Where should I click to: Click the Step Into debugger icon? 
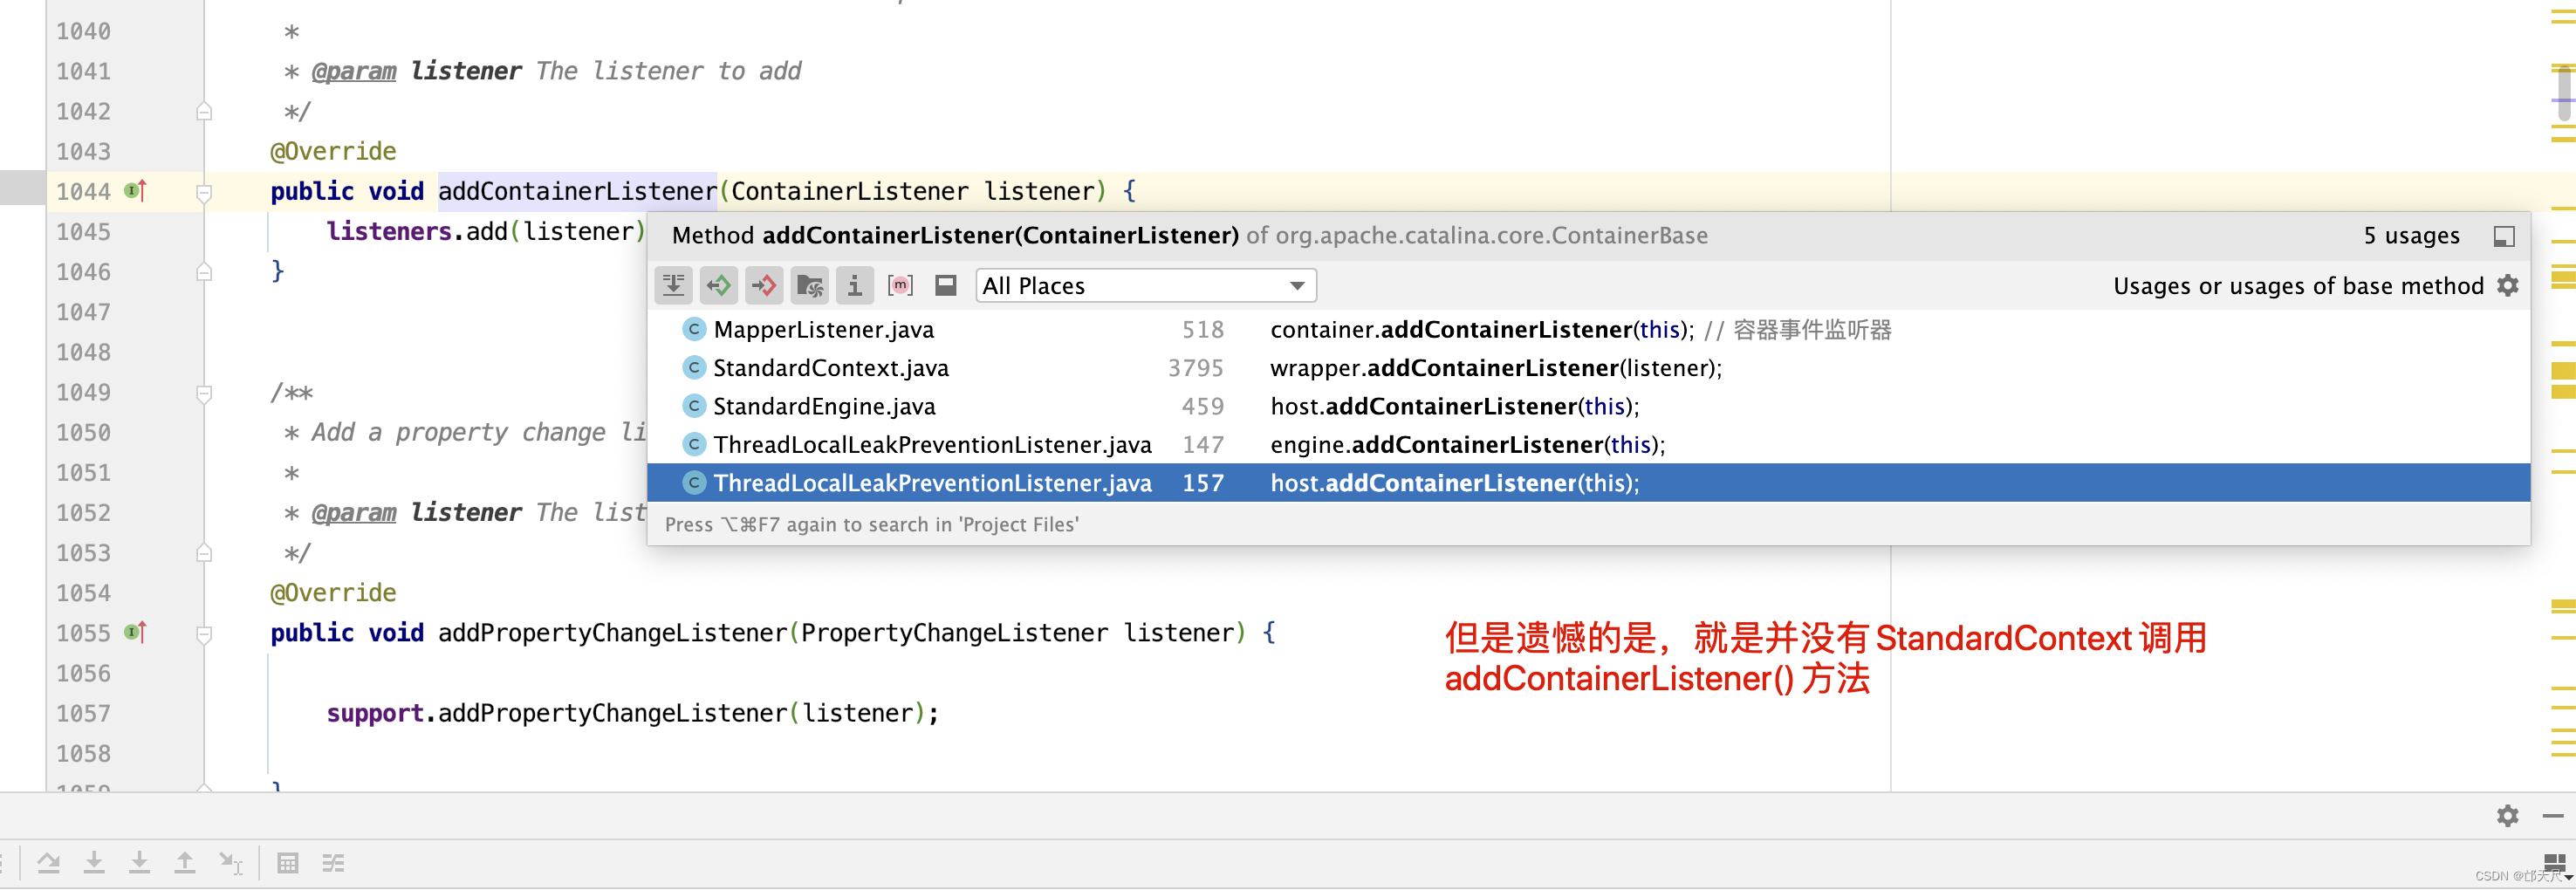[x=94, y=863]
